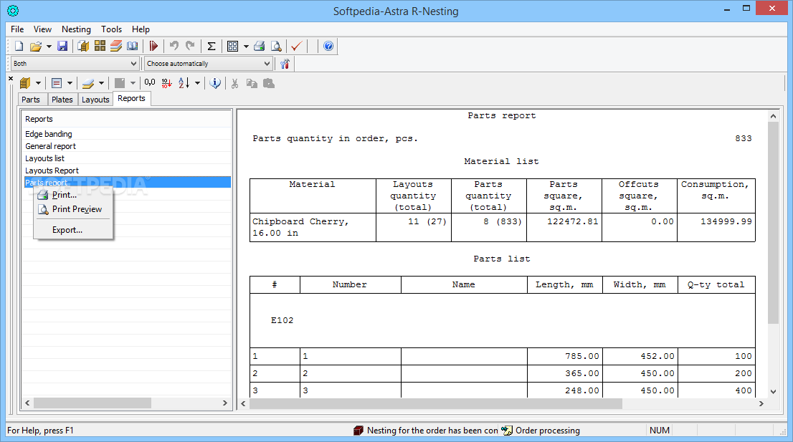This screenshot has width=793, height=442.
Task: Close the side panel with small x
Action: pyautogui.click(x=11, y=78)
